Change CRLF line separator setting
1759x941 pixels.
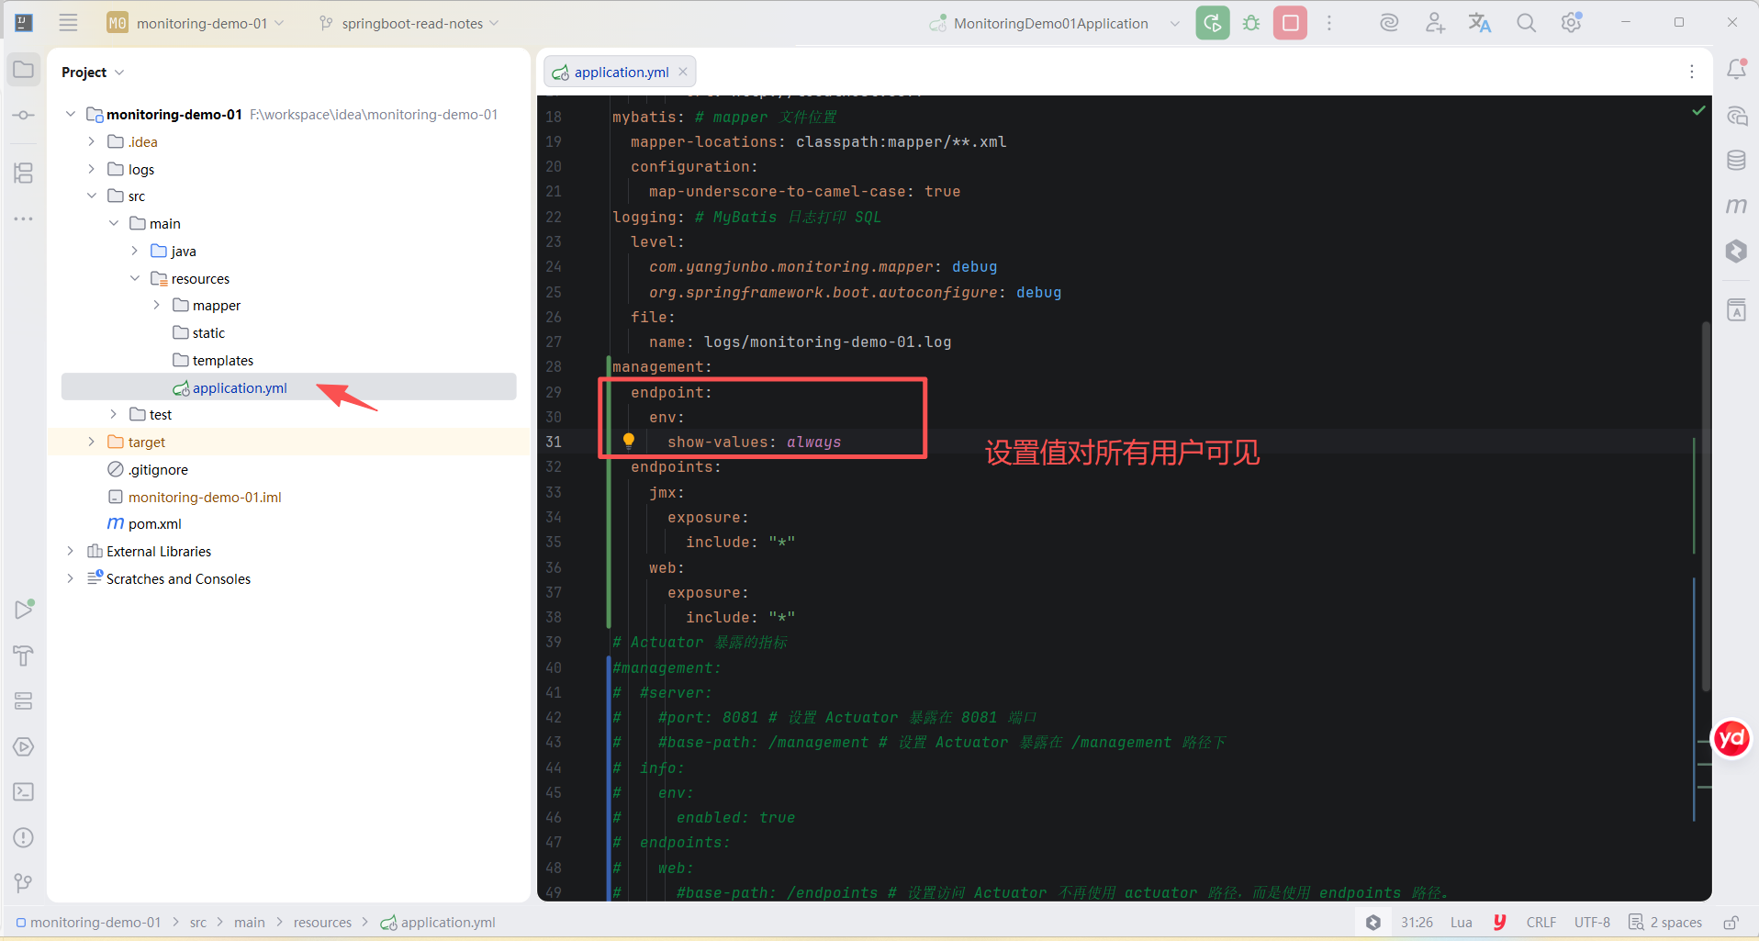1541,923
